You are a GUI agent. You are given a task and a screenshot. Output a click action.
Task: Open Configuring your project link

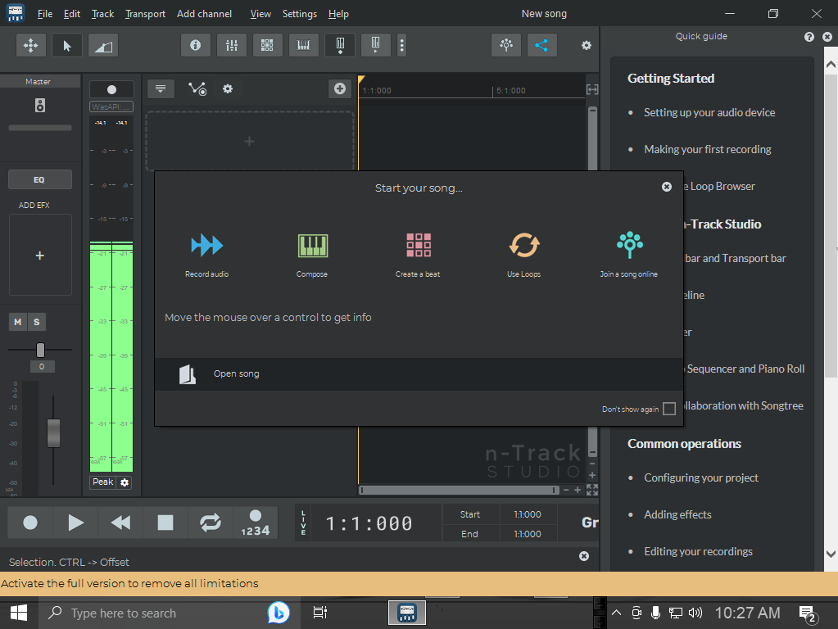coord(701,477)
